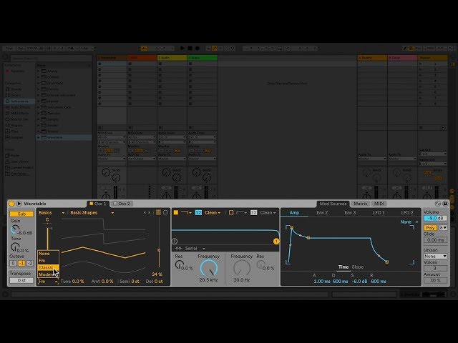Click the oscillator gain vertical slider

(x=48, y=238)
